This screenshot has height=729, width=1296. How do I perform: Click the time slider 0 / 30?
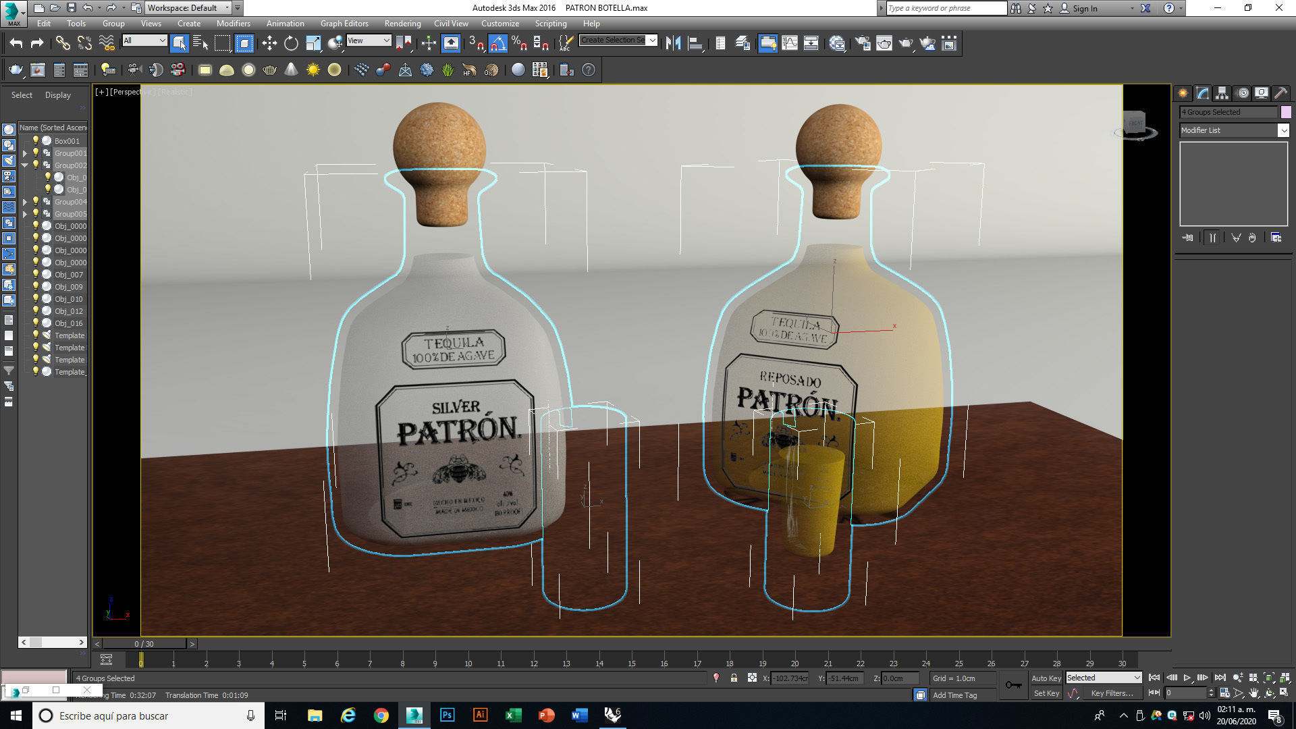(144, 644)
